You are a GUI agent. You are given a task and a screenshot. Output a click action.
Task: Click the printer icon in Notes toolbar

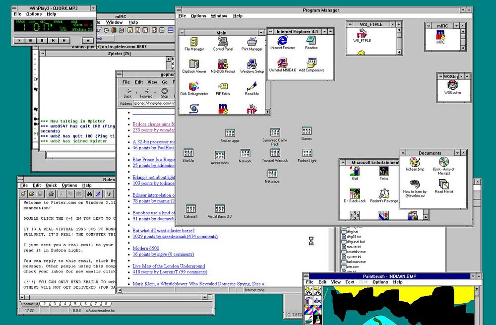51,194
